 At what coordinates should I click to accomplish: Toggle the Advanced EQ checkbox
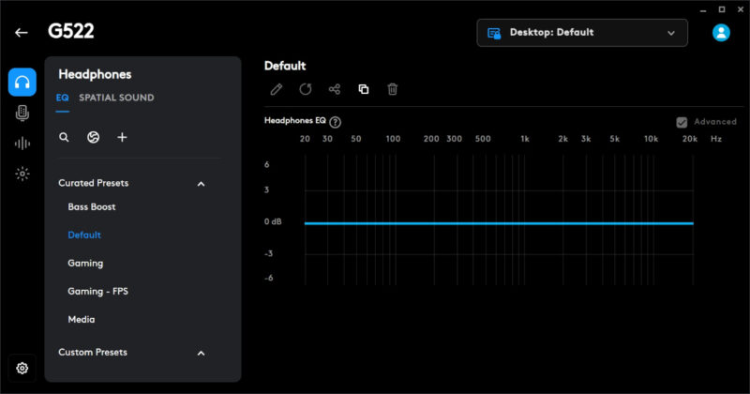[682, 123]
